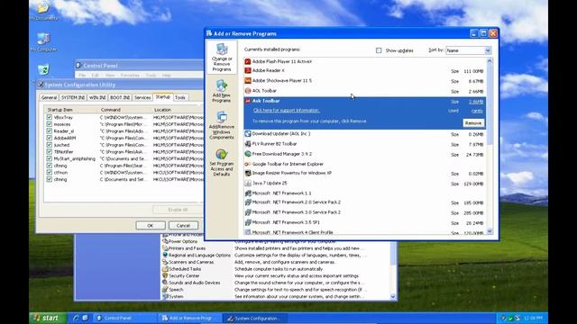577x324 pixels.
Task: Click programs list scrollbar up arrow
Action: click(x=490, y=61)
